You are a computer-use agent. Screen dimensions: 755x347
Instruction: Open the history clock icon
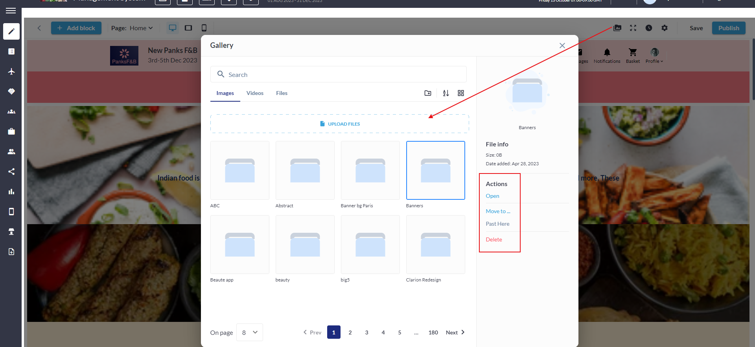649,28
